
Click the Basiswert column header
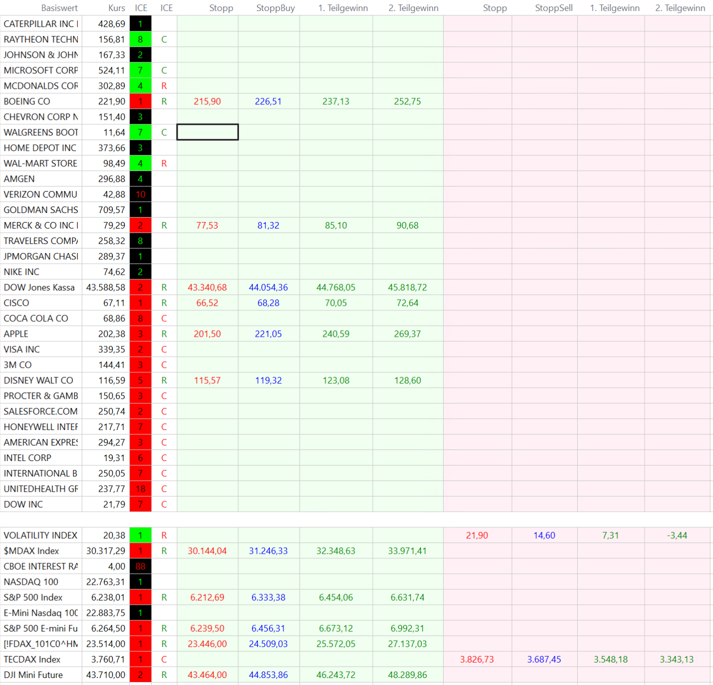coord(59,8)
